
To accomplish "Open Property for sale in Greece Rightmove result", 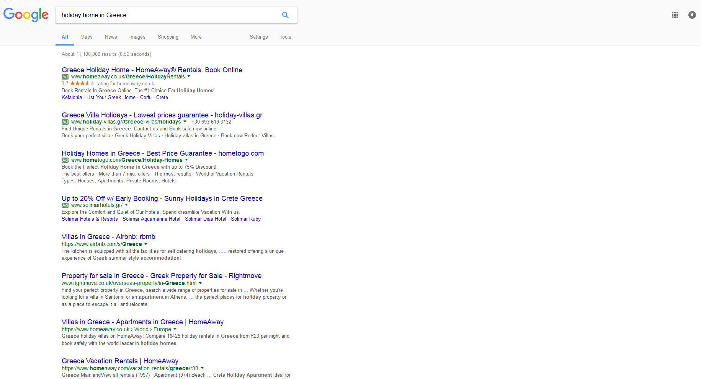I will coord(162,276).
